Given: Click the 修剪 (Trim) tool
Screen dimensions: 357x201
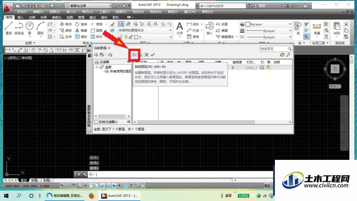Looking at the screenshot, I should click(x=97, y=24).
